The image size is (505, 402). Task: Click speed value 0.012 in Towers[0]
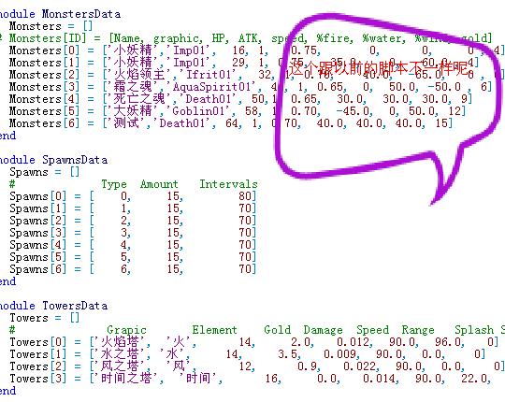353,342
